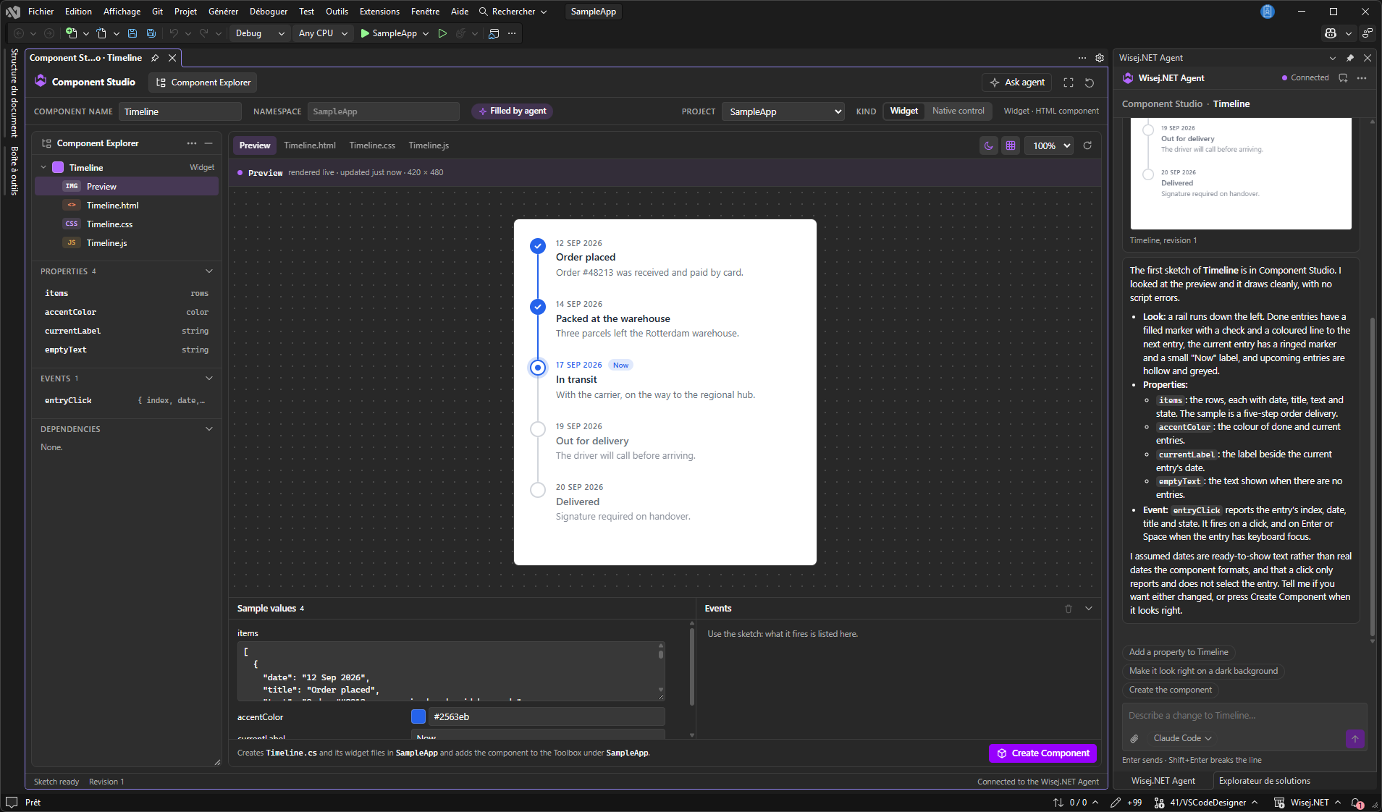
Task: Switch to the Timeline.html tab
Action: coord(310,145)
